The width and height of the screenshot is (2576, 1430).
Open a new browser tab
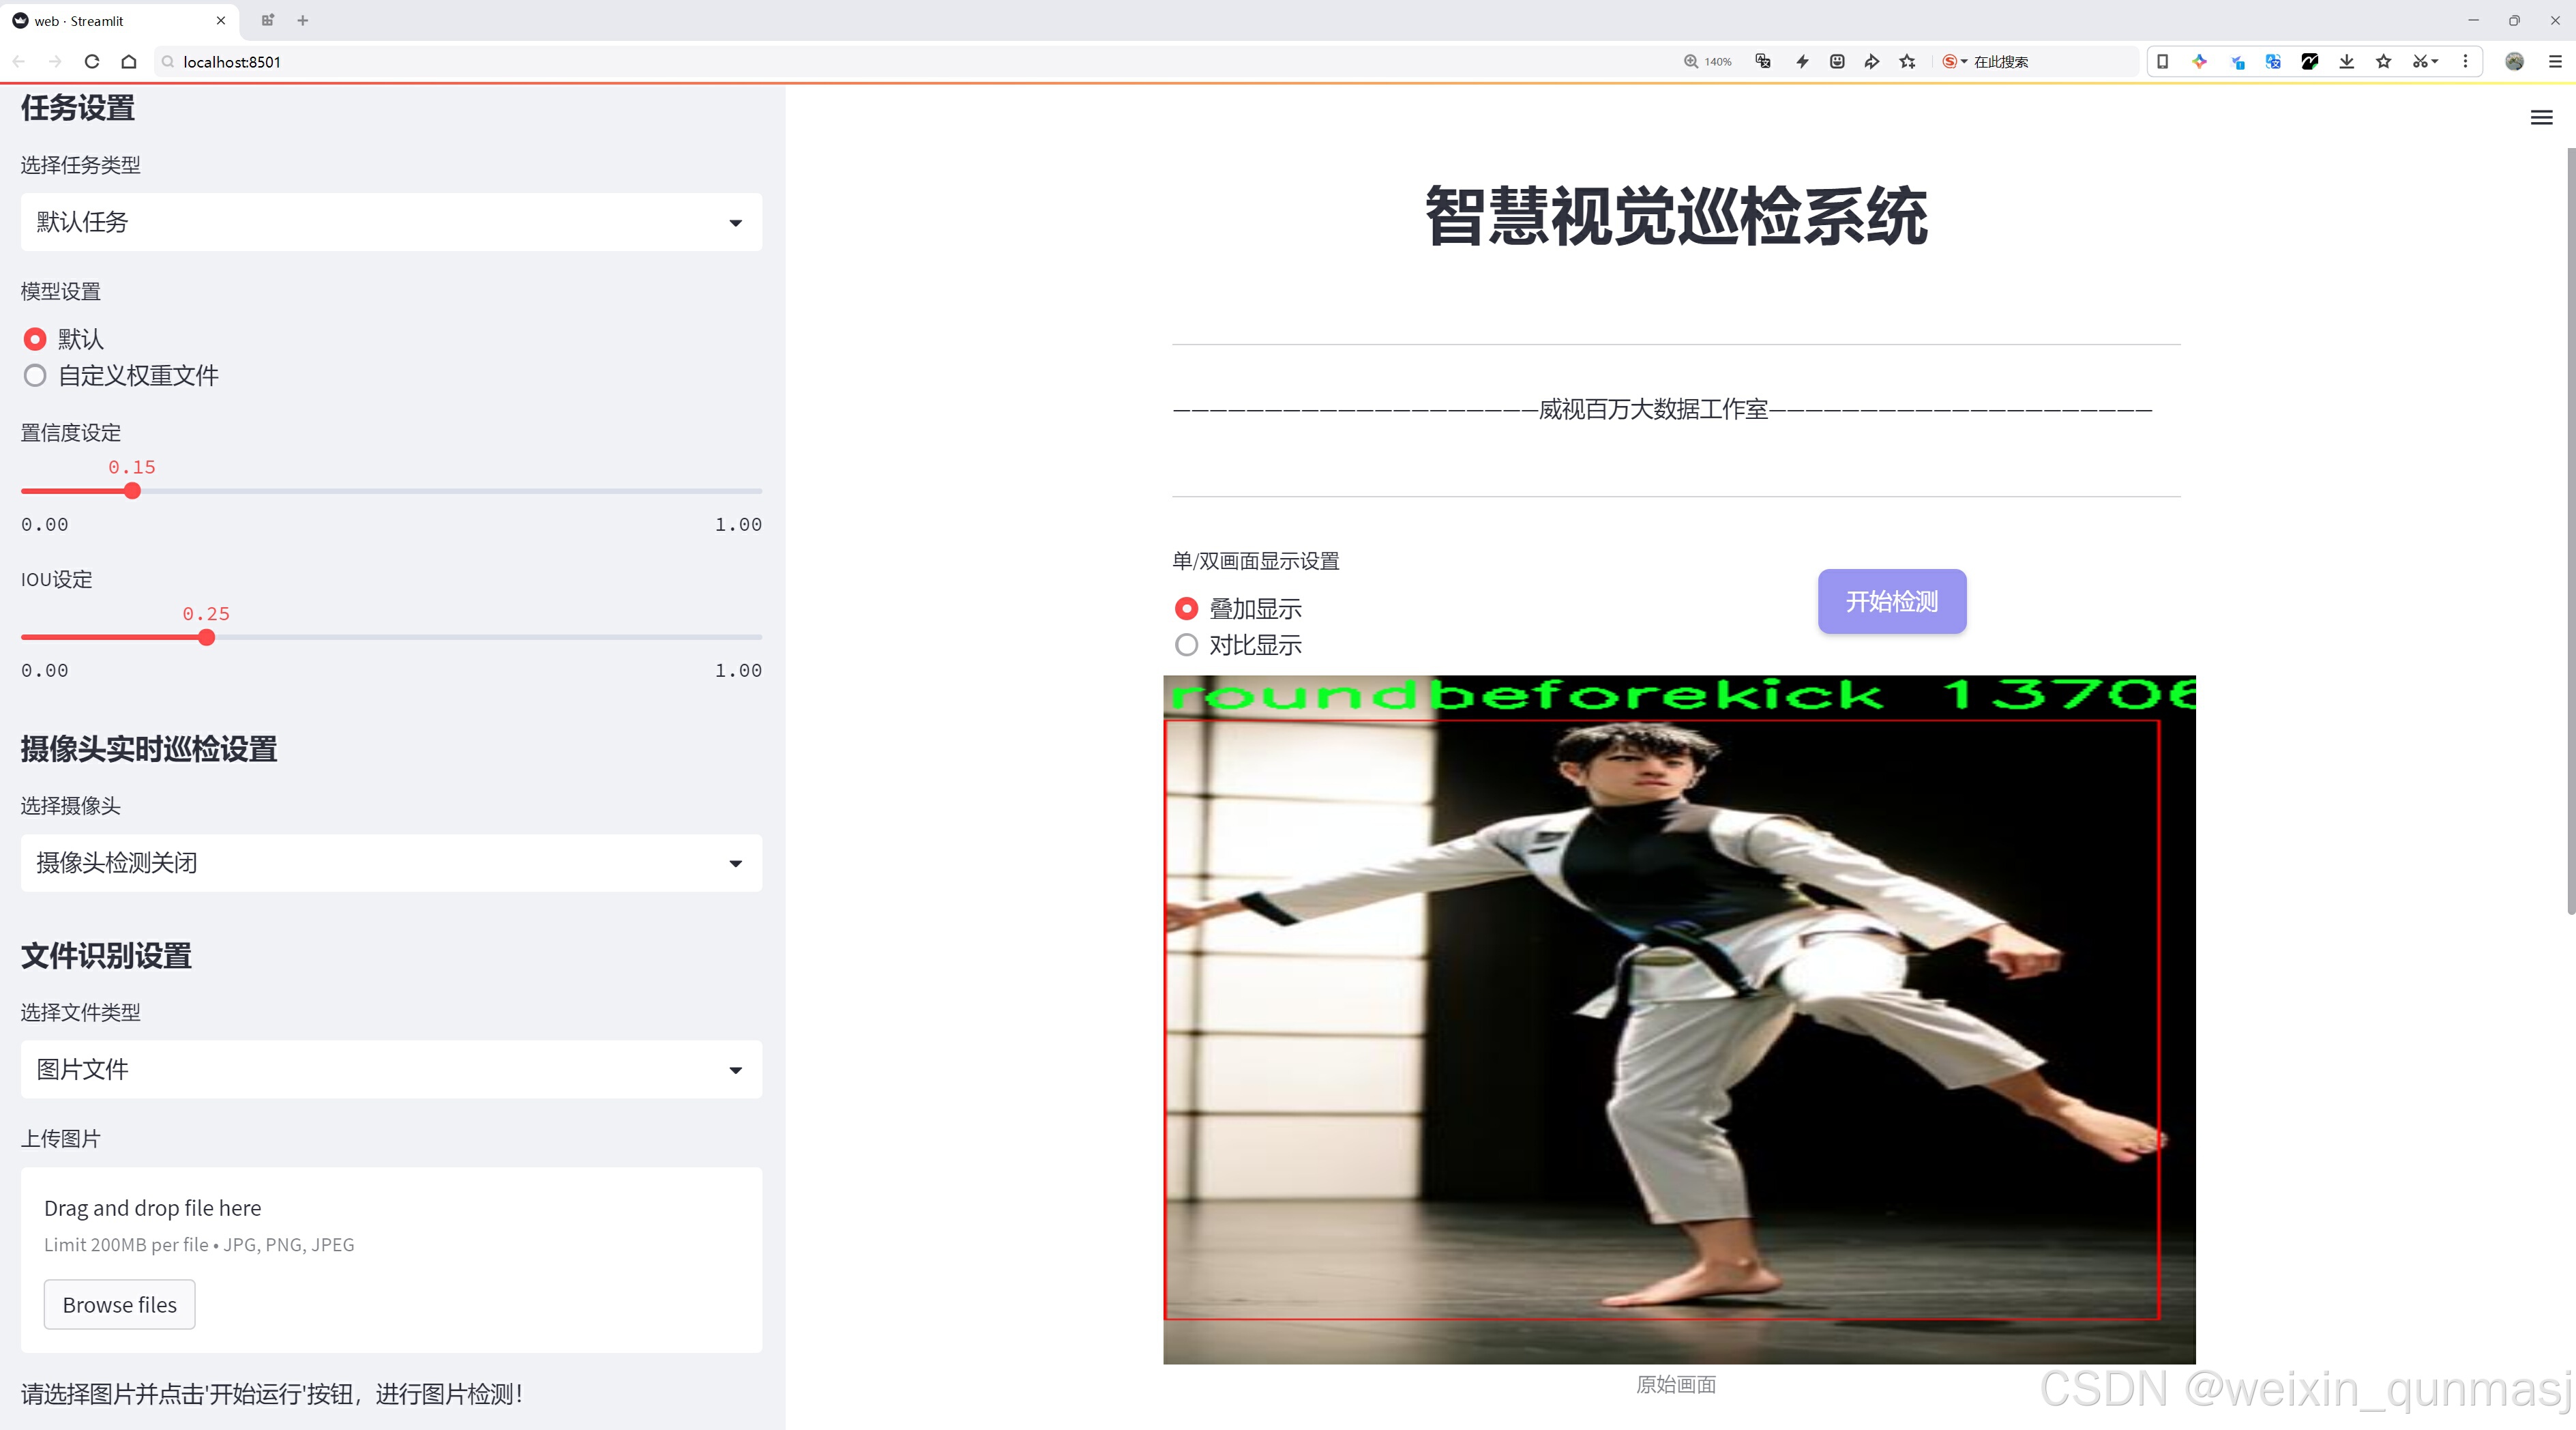click(303, 20)
